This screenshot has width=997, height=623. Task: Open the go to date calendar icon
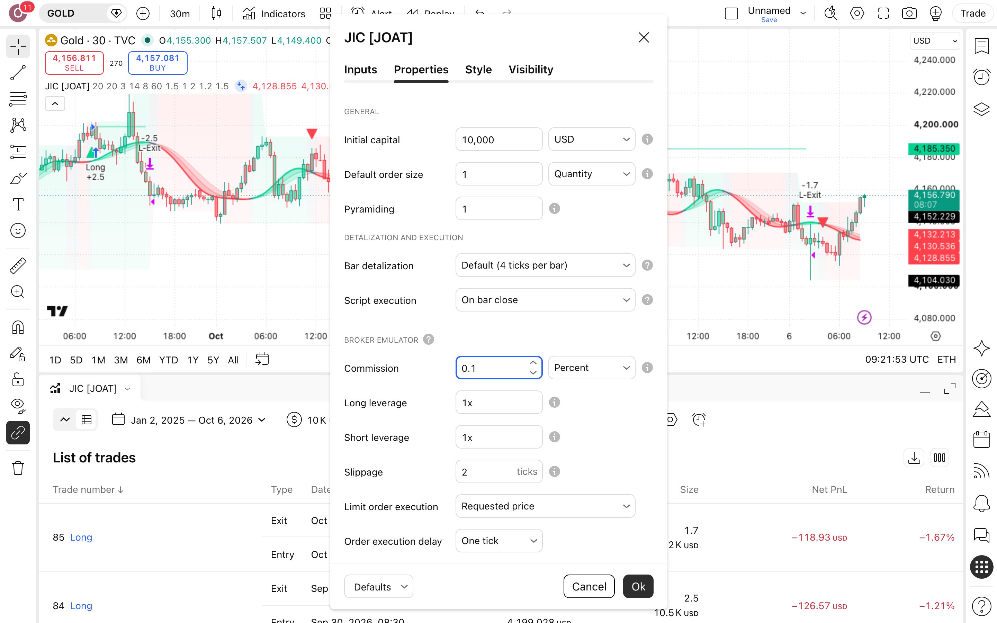(262, 359)
